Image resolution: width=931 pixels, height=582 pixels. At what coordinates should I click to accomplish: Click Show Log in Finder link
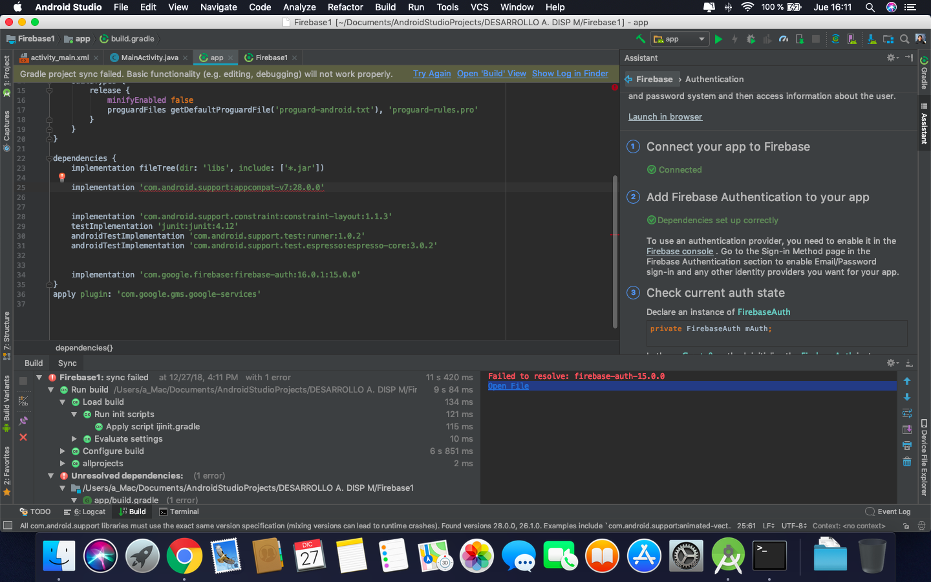click(570, 73)
